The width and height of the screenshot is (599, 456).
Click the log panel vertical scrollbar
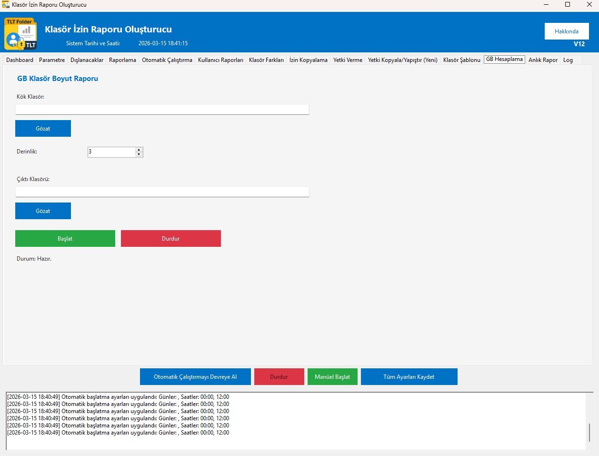tap(589, 432)
